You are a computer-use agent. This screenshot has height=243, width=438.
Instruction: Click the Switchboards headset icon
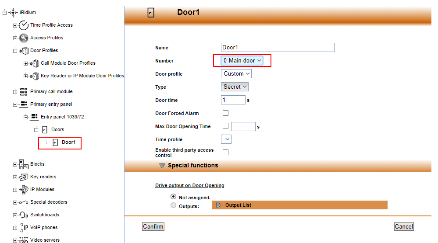click(24, 215)
